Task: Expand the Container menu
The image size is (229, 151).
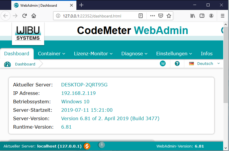Action: click(51, 54)
